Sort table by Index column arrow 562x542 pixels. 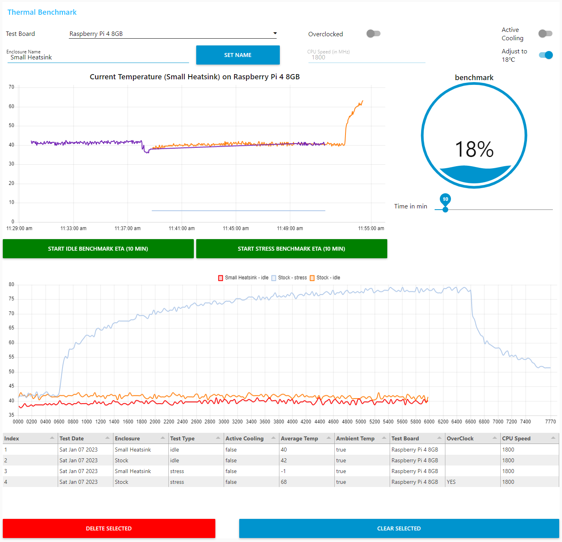tap(52, 438)
